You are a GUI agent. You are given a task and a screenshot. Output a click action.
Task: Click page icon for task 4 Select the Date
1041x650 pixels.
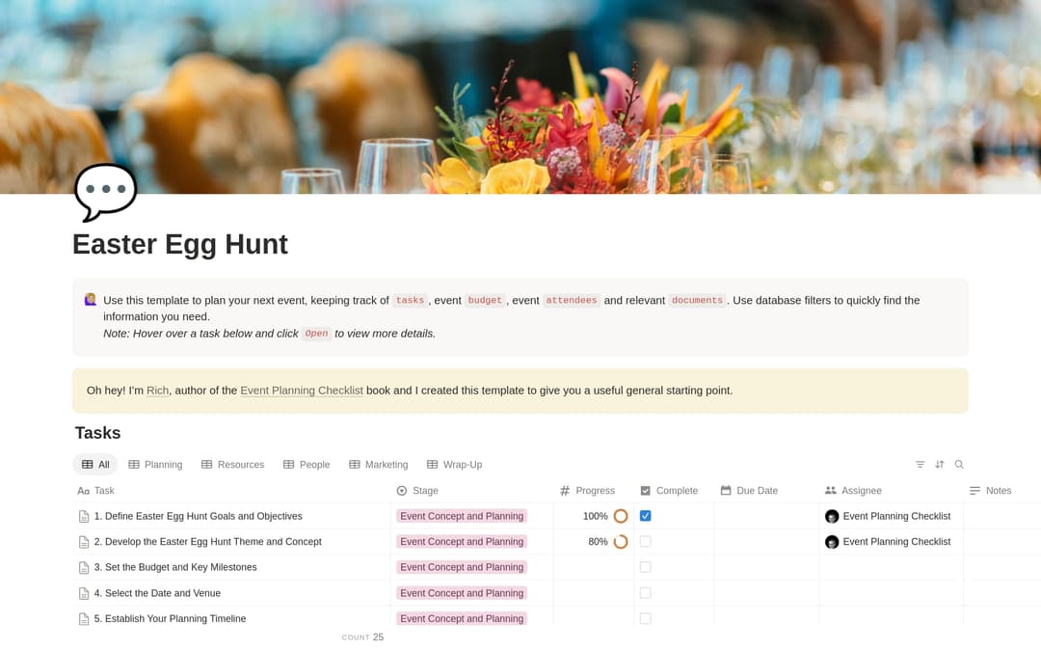coord(84,593)
